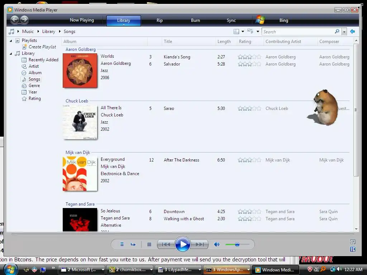Go back with the Back arrow button
Screen dimensions: 367x275
(14, 20)
